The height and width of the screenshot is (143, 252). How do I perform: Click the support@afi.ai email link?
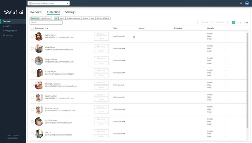pyautogui.click(x=13, y=138)
